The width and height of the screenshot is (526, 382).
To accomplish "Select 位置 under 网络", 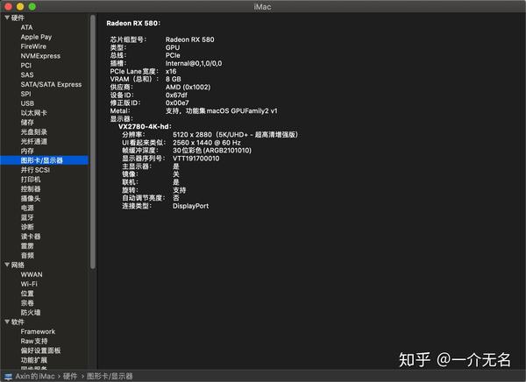I will [27, 294].
